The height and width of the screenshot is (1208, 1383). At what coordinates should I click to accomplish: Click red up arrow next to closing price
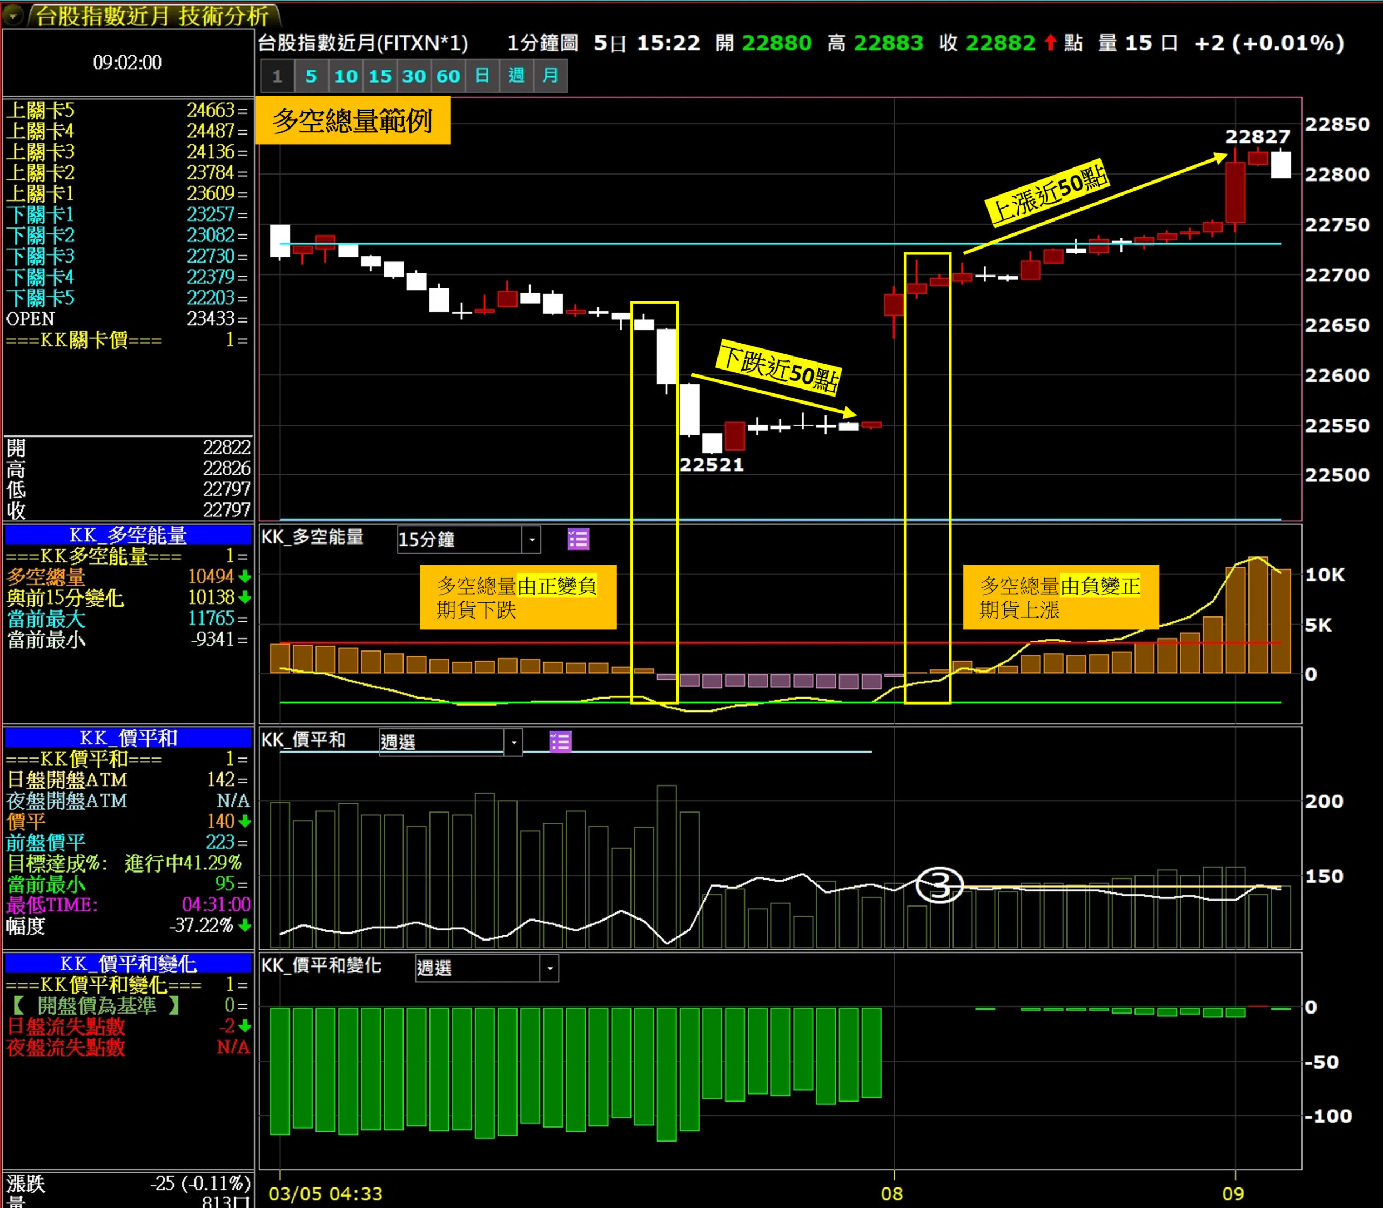tap(1050, 43)
